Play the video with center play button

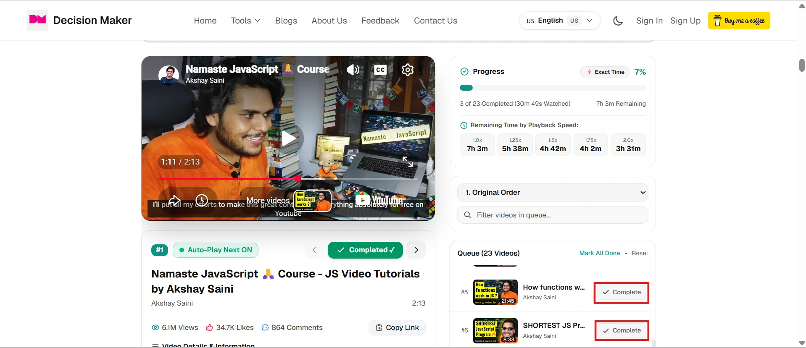tap(289, 138)
